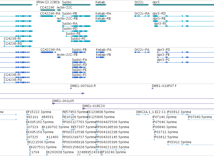Select the DME1-018C20 clone label
This screenshot has width=214, height=156.
pos(94,106)
